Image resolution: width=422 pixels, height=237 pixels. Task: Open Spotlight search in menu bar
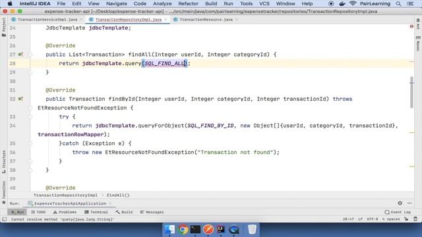398,4
